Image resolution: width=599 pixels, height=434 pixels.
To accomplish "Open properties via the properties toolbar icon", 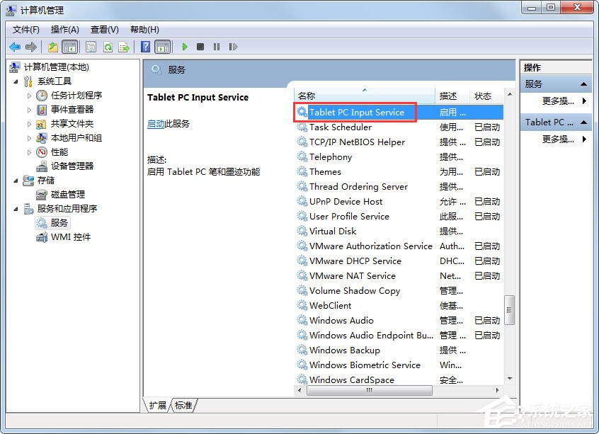I will (91, 47).
